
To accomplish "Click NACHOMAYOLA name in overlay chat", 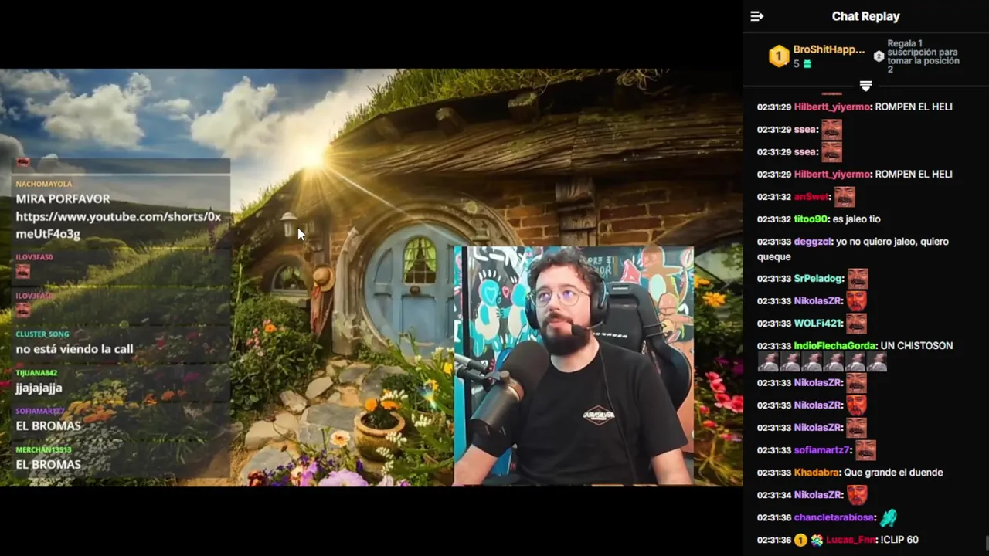I will [x=44, y=184].
